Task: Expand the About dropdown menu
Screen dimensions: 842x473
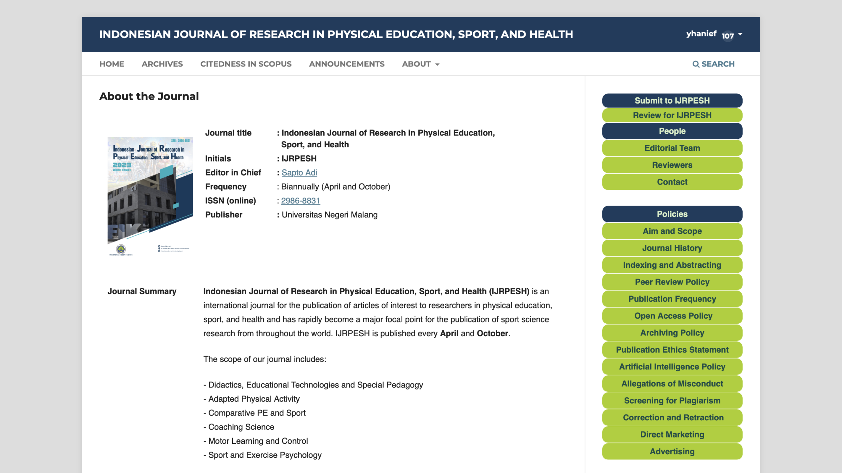Action: click(420, 64)
